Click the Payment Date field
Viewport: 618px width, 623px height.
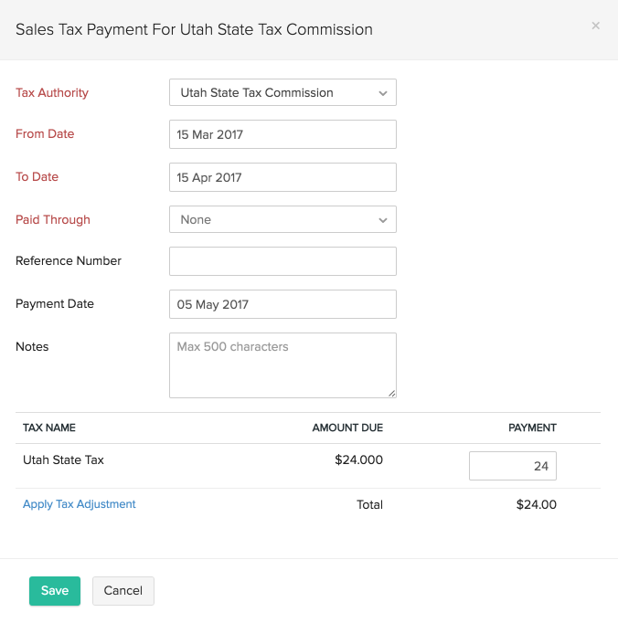(282, 304)
